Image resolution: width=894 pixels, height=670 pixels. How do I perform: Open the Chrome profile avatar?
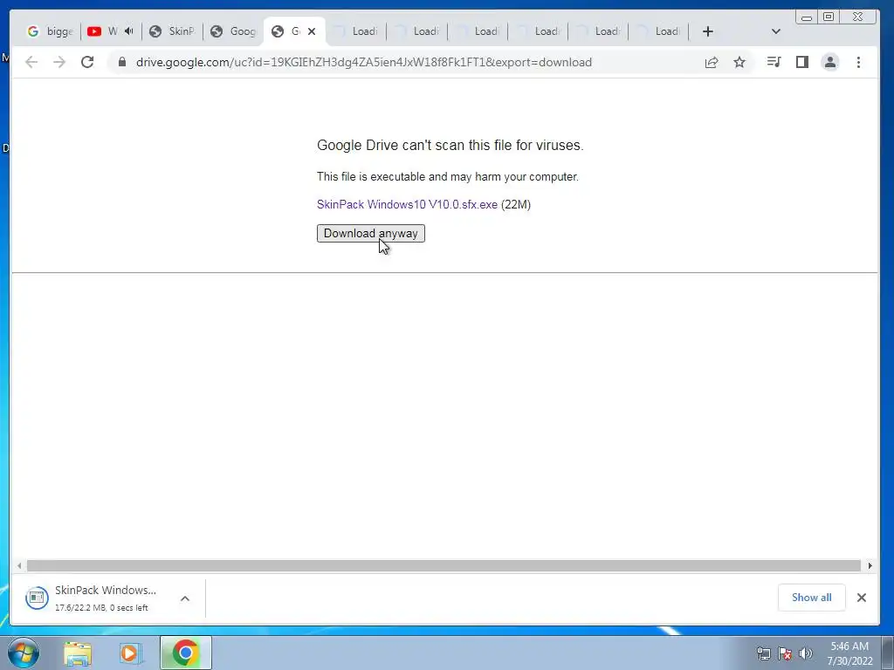click(x=830, y=62)
